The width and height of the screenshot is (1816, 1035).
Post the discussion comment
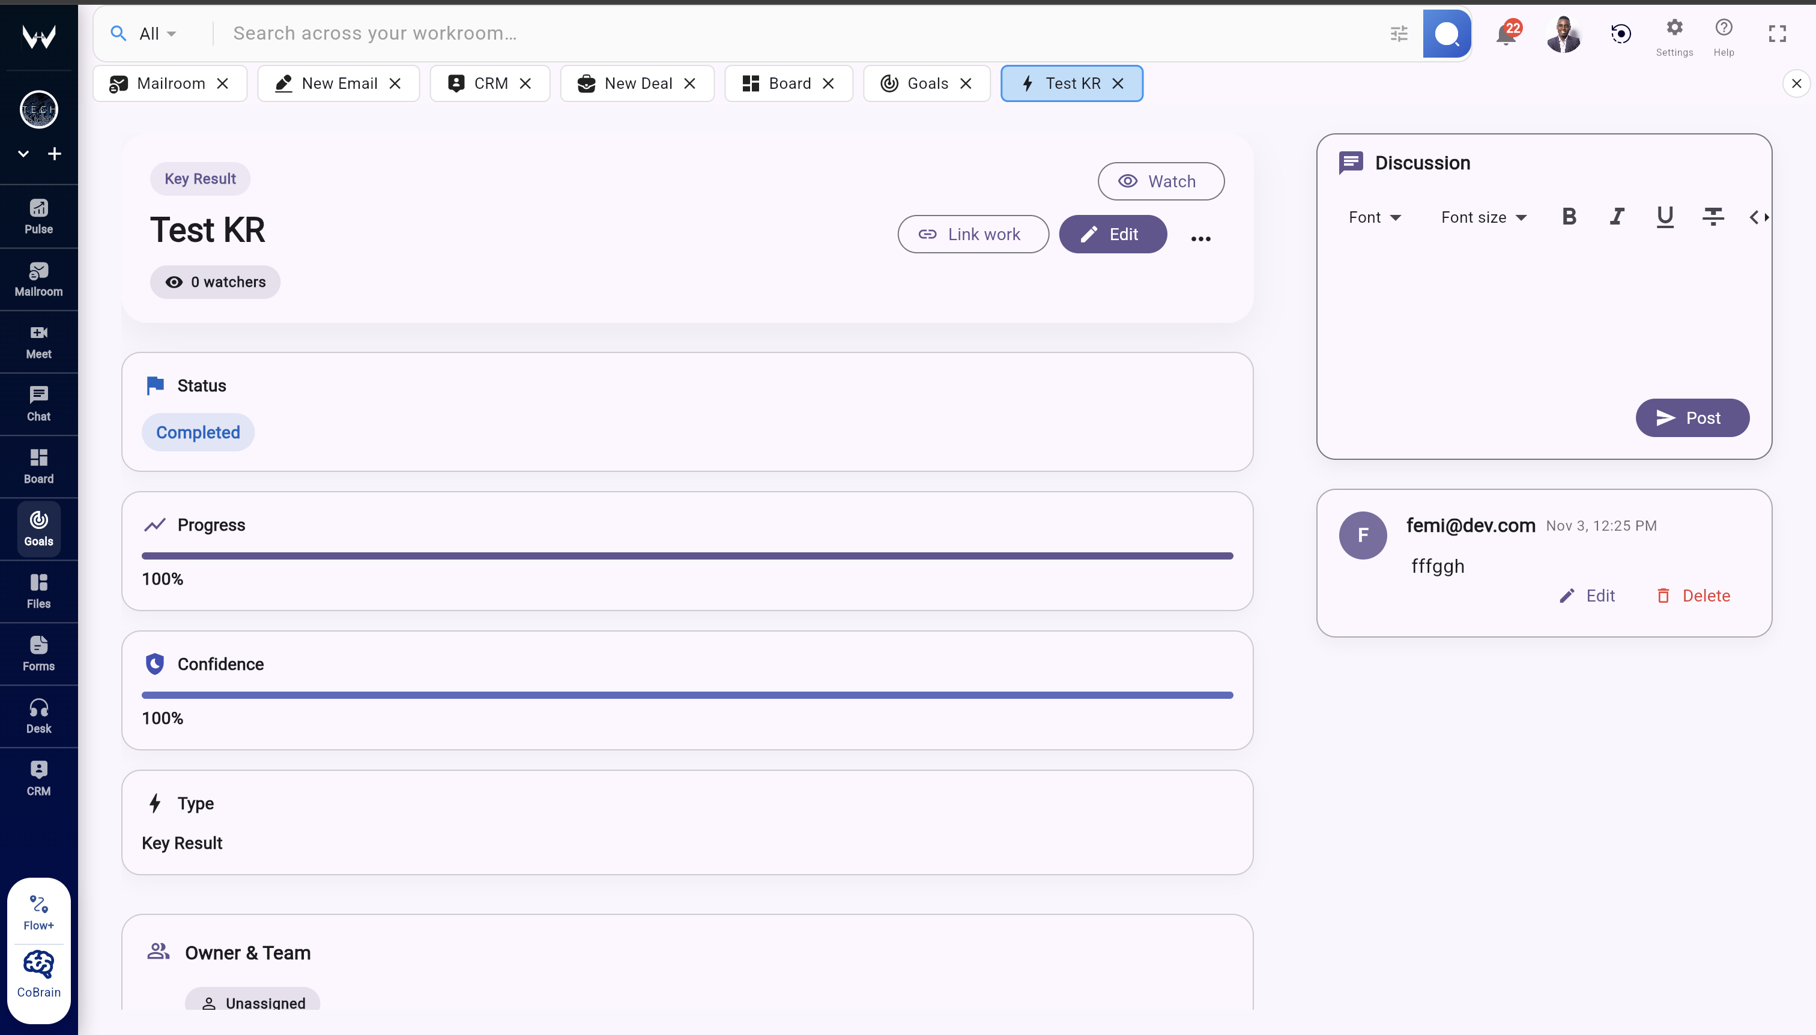pyautogui.click(x=1692, y=418)
